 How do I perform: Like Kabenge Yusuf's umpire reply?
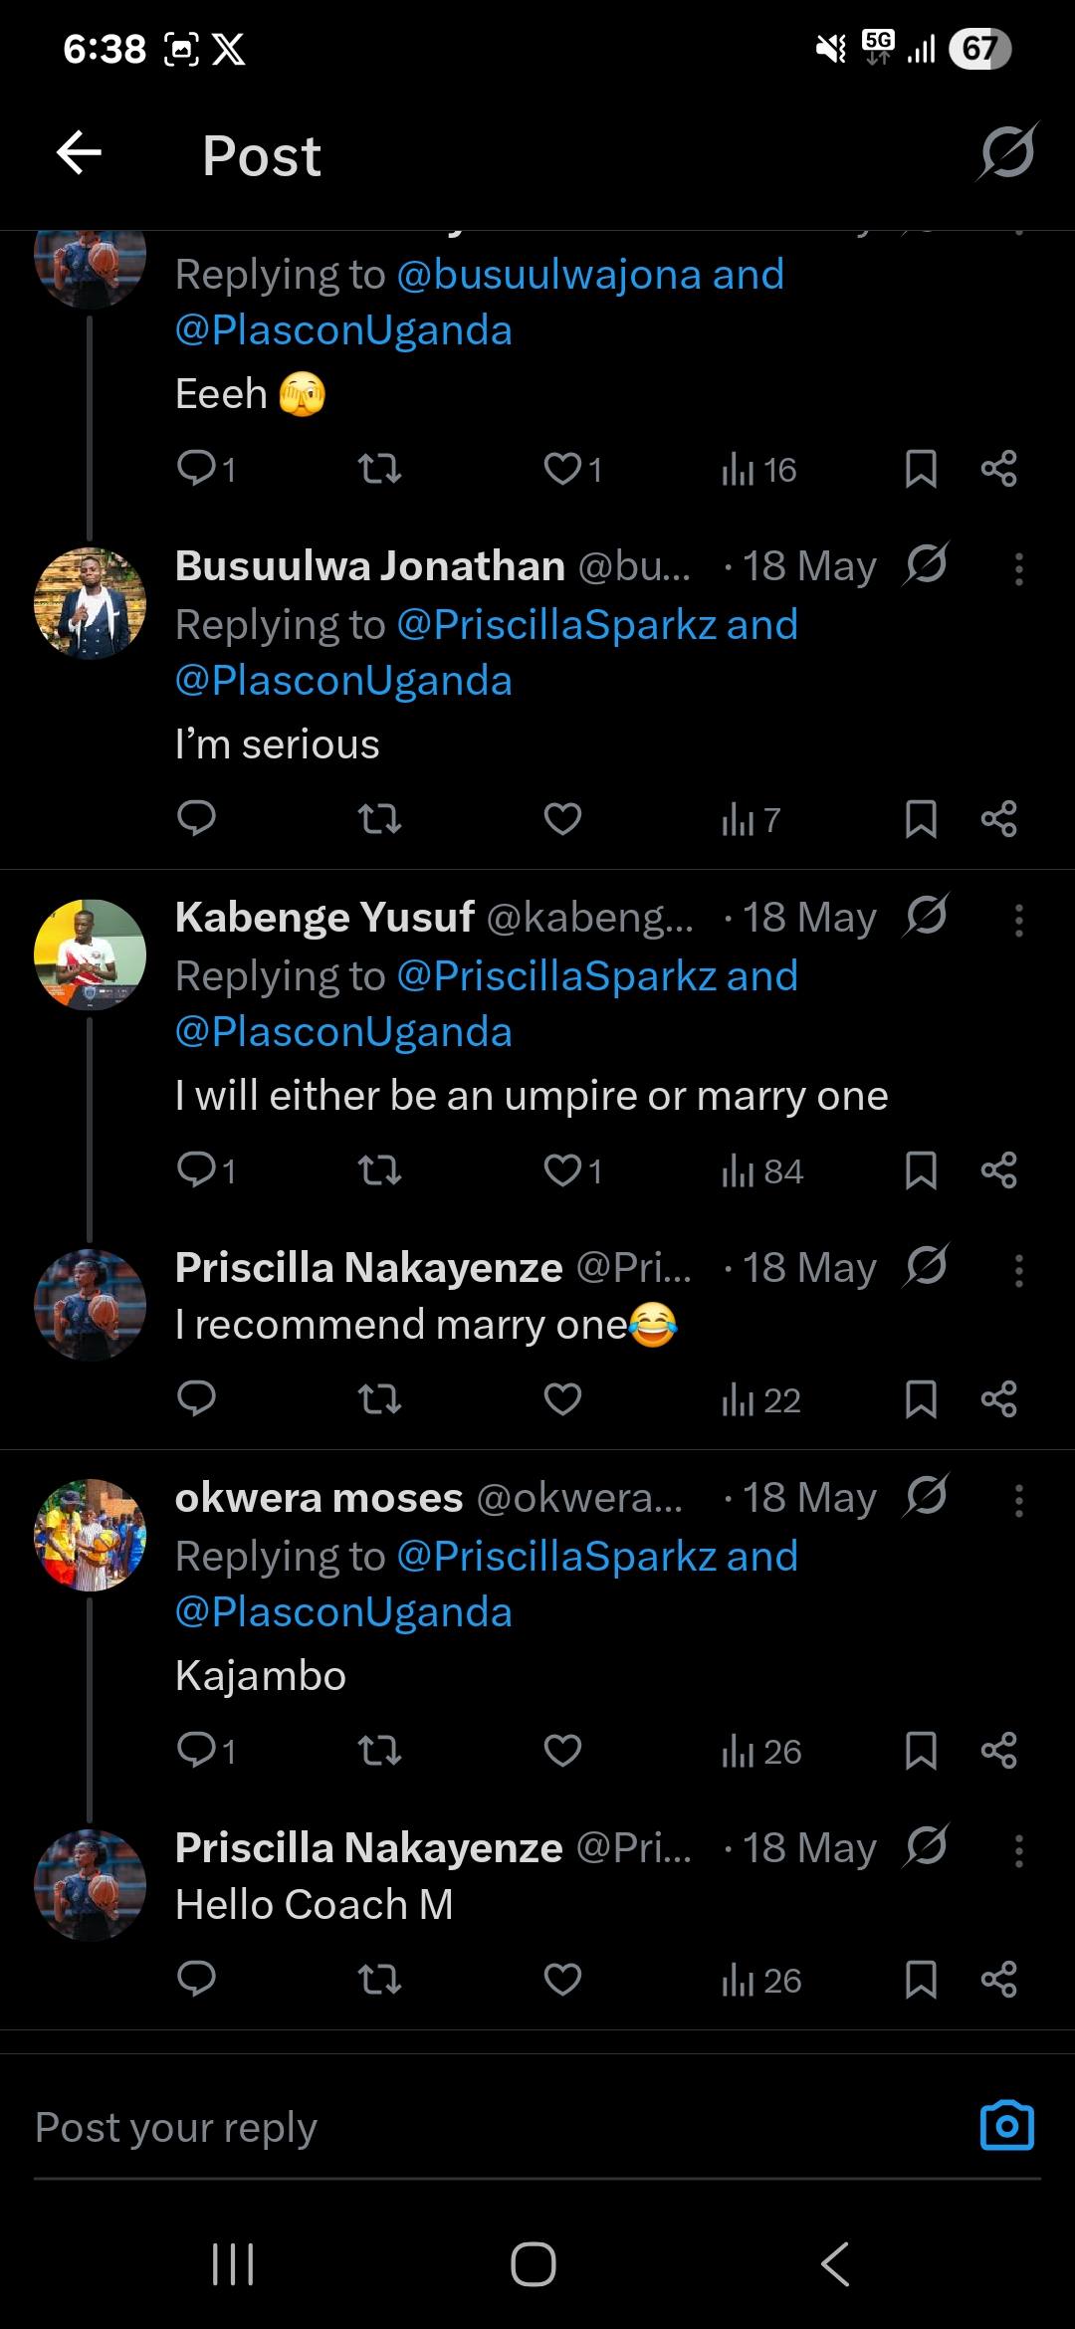(x=563, y=1169)
